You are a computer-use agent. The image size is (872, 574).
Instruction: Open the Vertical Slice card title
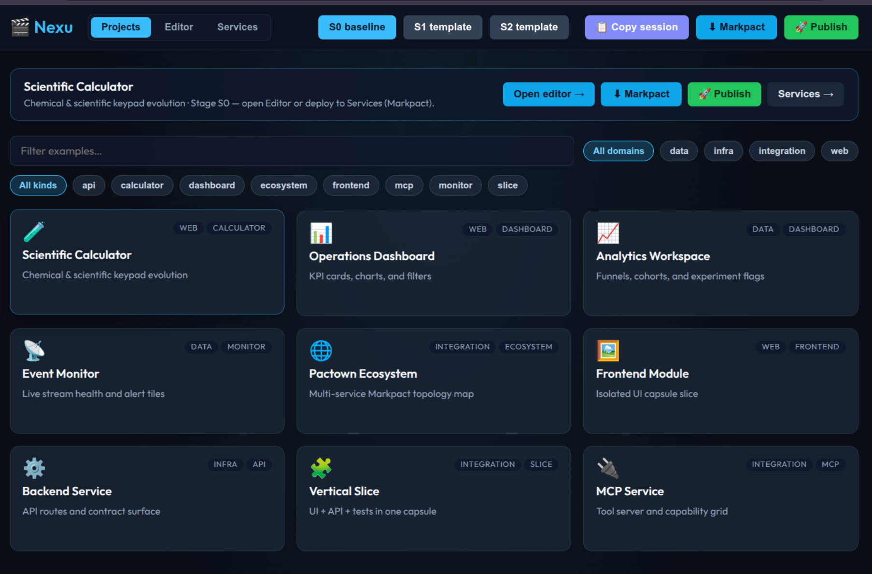[344, 491]
